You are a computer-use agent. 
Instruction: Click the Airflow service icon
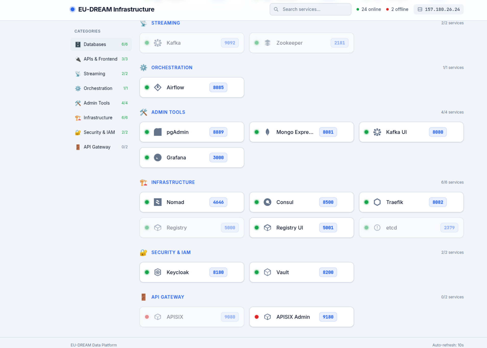pos(158,87)
